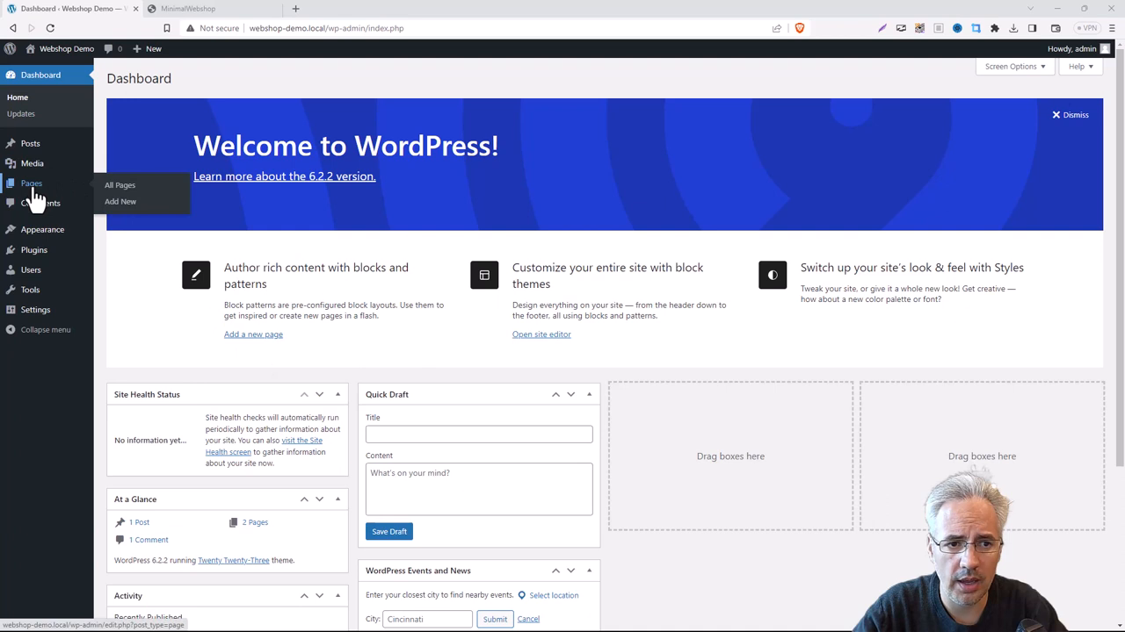Open the browser downloads icon
This screenshot has height=632, width=1125.
[1013, 28]
